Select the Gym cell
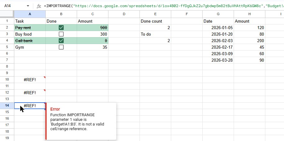The height and width of the screenshot is (141, 284). click(x=30, y=47)
